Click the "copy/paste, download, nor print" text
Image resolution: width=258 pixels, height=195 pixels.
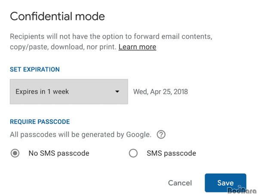click(63, 47)
